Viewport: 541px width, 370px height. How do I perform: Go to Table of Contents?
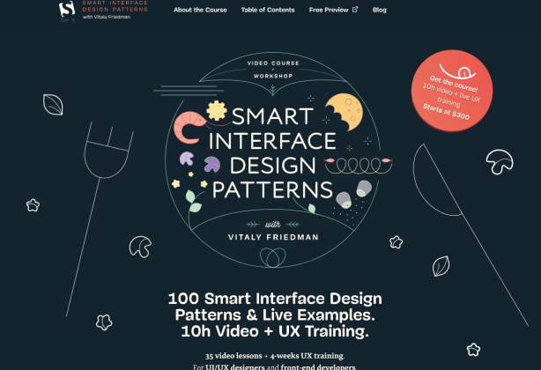click(268, 10)
